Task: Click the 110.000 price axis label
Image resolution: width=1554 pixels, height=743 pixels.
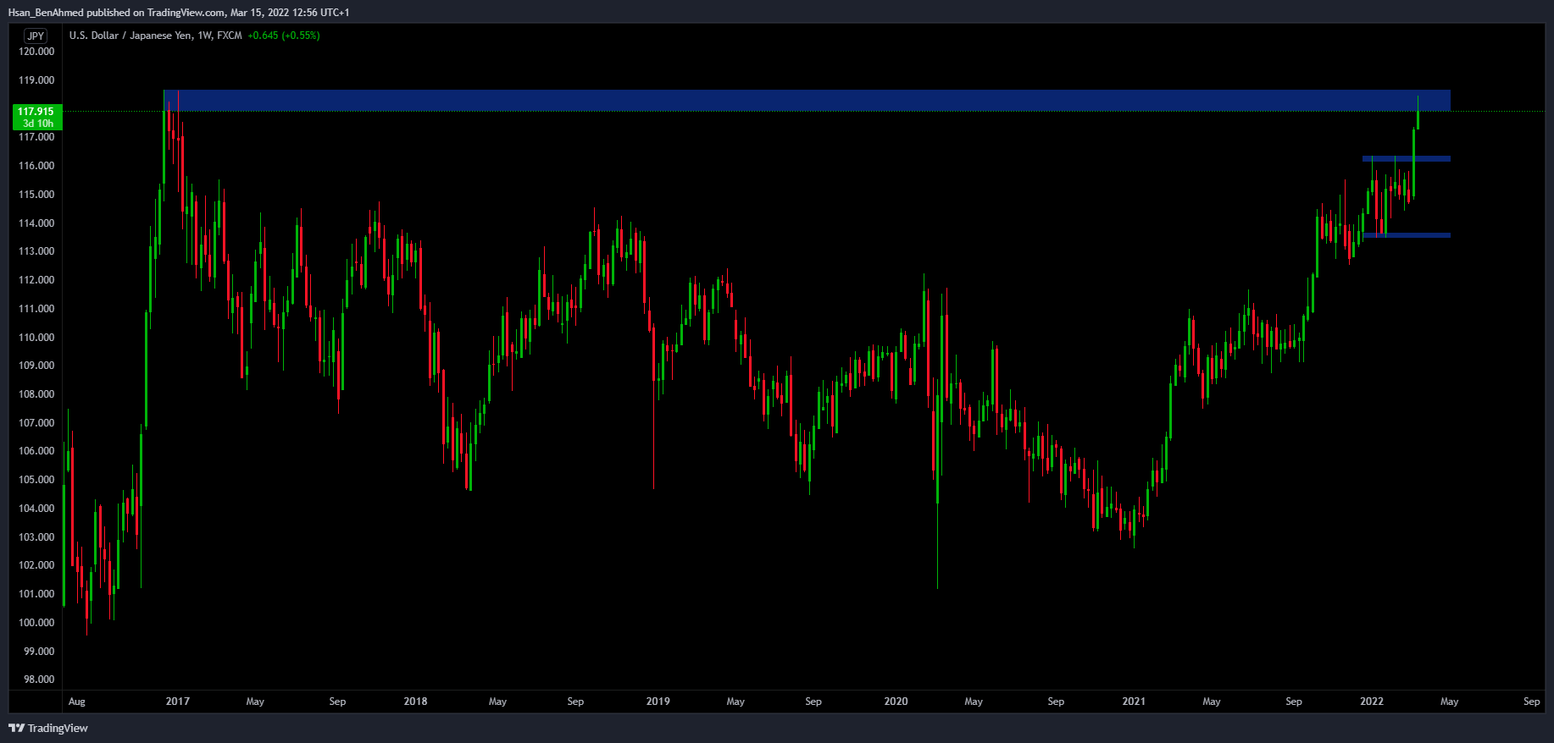Action: point(36,338)
